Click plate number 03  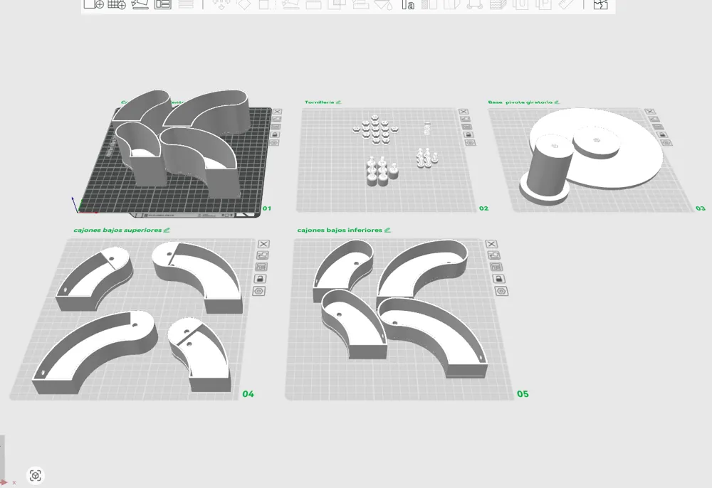701,208
